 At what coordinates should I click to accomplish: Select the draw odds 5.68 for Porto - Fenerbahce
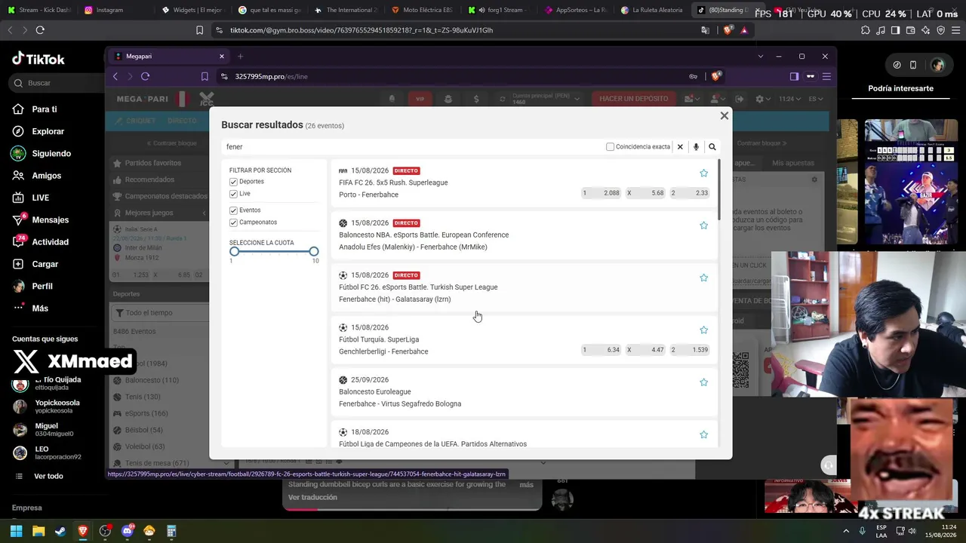[x=646, y=193]
